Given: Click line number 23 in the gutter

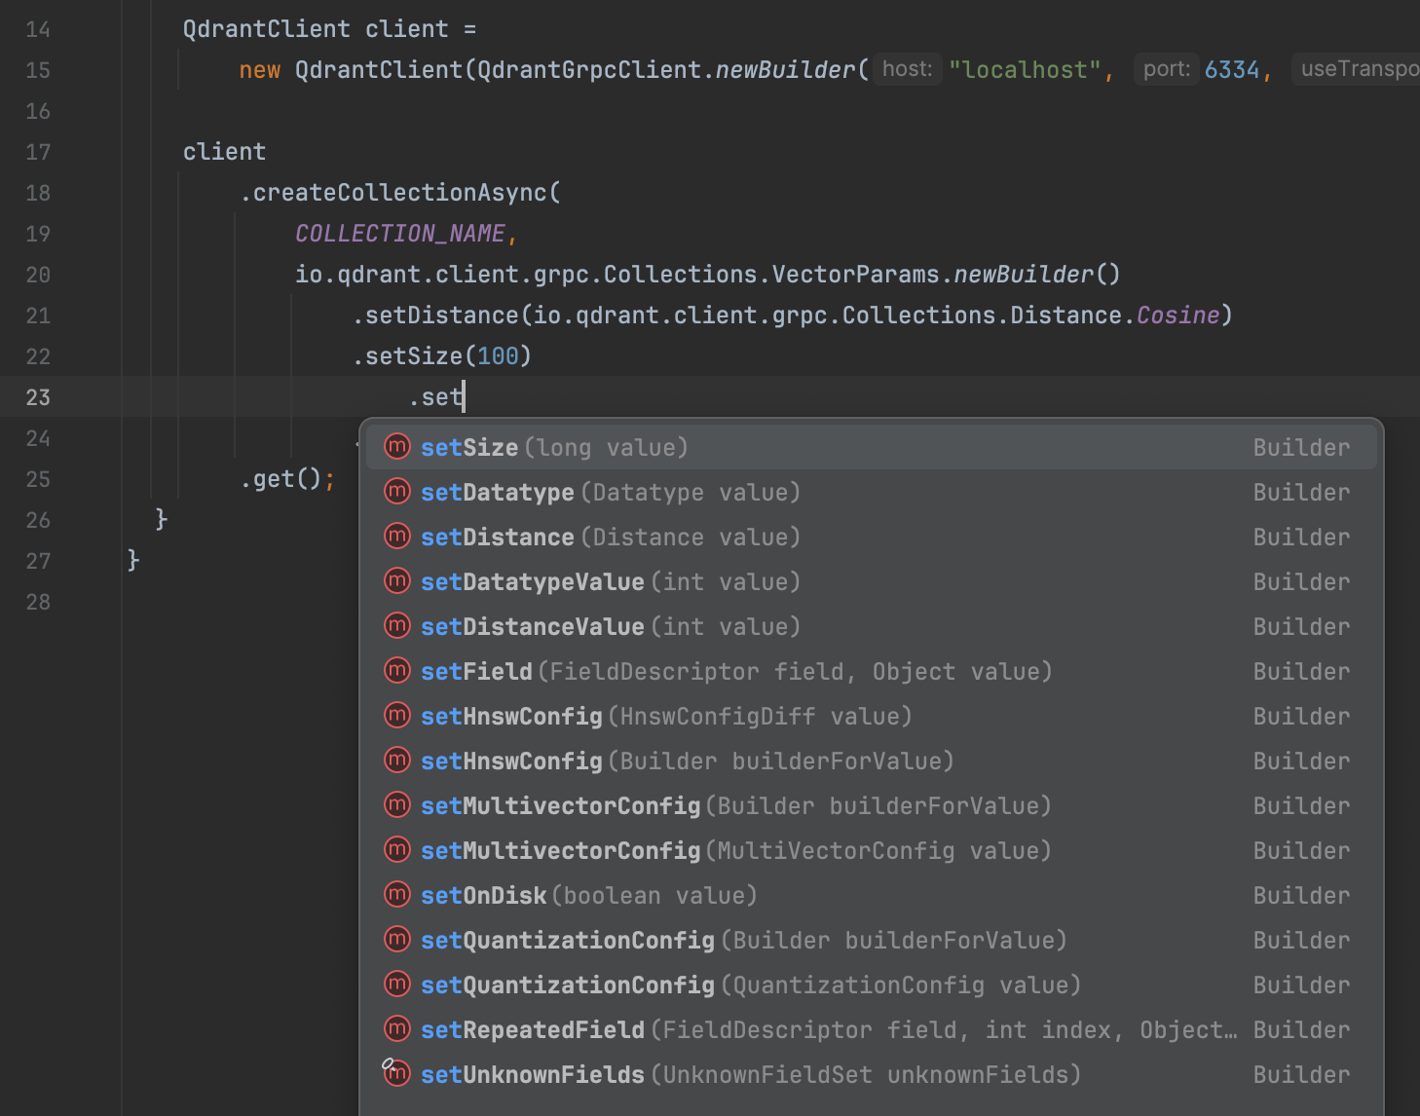Looking at the screenshot, I should click(38, 397).
